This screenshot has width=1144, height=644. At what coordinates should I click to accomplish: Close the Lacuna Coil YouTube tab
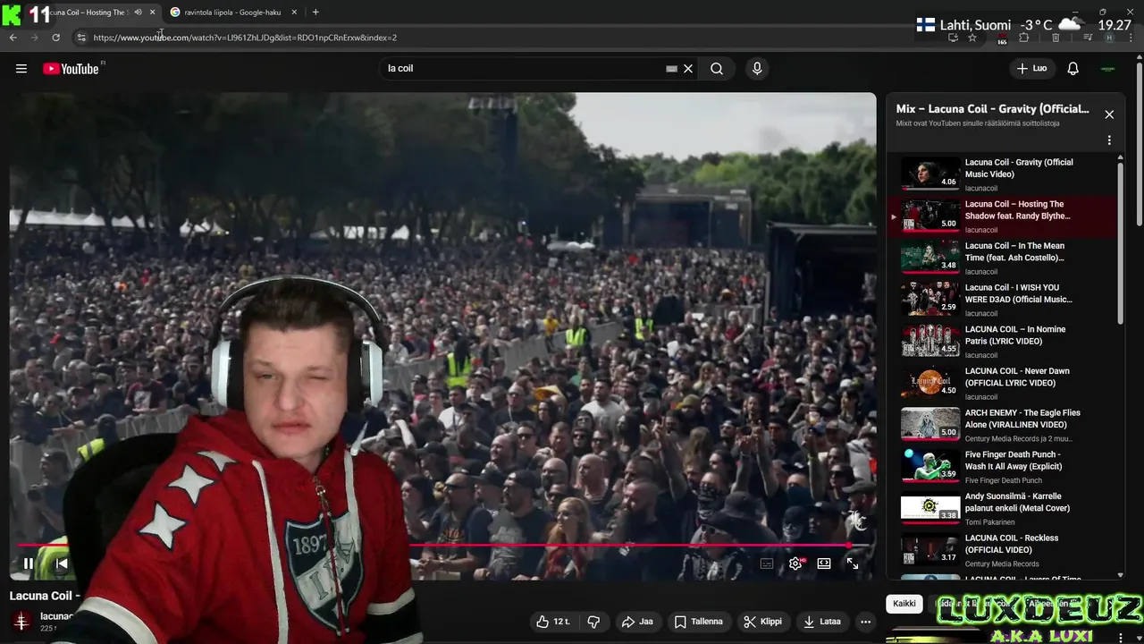click(152, 13)
